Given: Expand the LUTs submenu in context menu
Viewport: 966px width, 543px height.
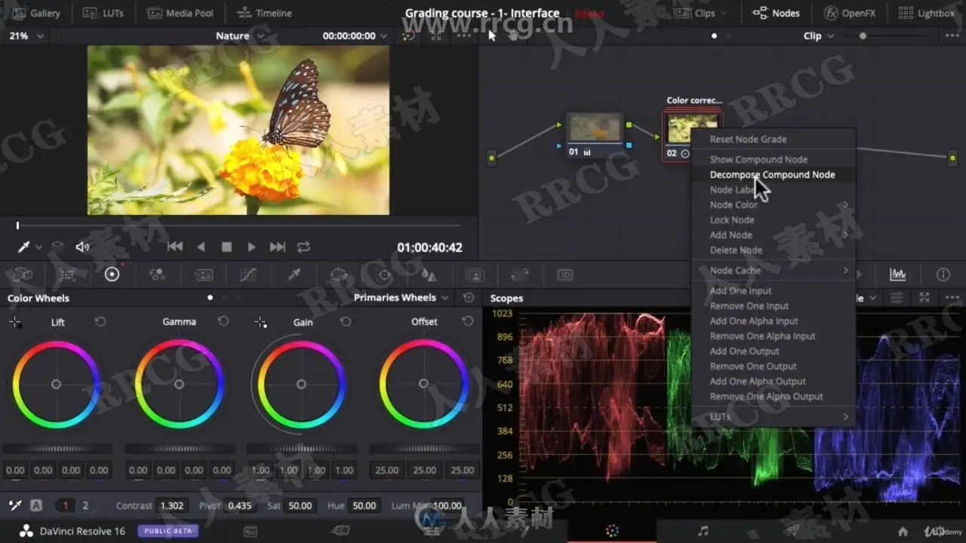Looking at the screenshot, I should (774, 416).
